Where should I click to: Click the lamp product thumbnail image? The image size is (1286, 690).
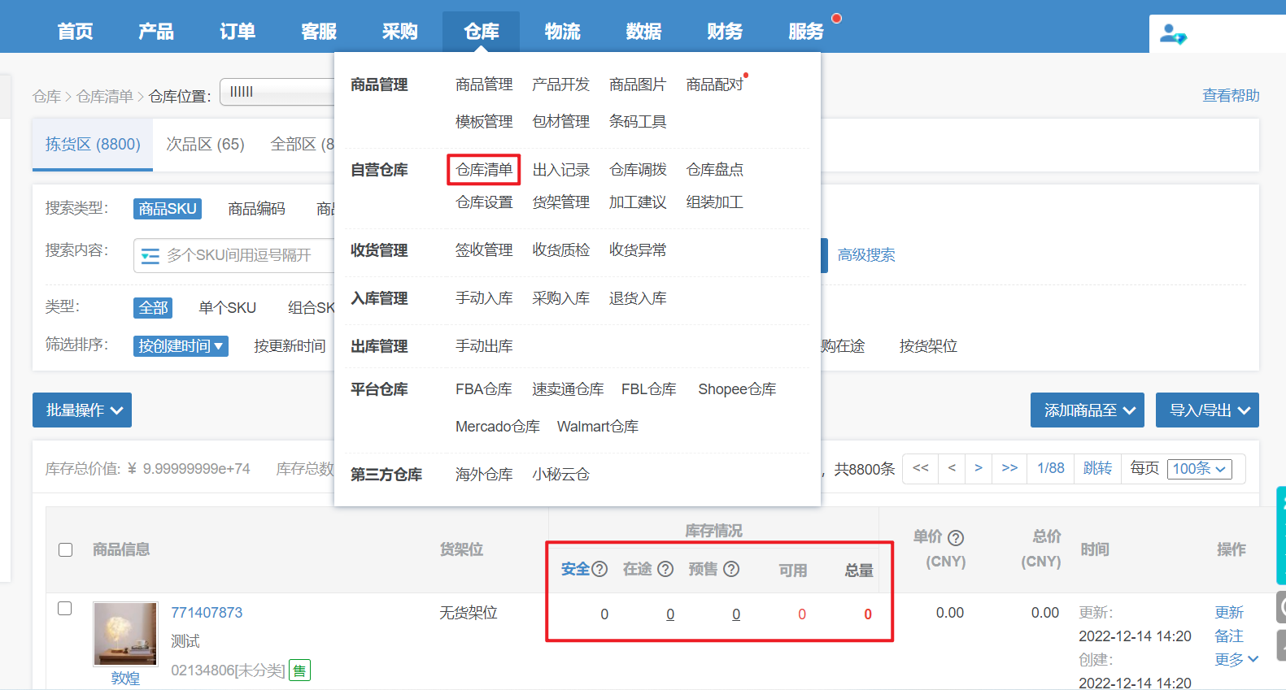tap(125, 634)
